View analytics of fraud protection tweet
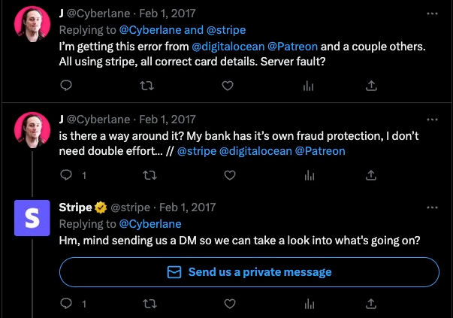 pos(307,174)
